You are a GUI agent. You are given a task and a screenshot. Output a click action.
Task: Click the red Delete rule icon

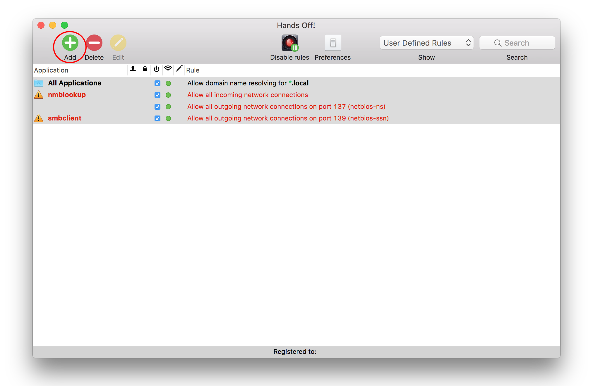point(94,43)
